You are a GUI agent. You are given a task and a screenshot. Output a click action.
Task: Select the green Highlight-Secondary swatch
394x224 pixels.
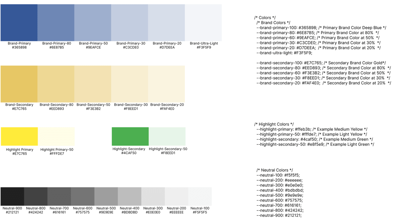pyautogui.click(x=130, y=137)
